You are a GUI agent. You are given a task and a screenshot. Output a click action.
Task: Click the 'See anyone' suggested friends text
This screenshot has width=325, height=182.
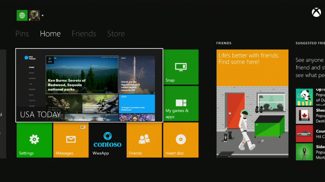311,67
